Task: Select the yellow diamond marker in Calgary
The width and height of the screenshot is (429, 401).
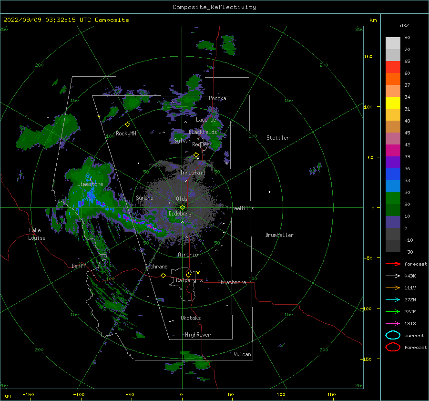Action: [x=188, y=275]
